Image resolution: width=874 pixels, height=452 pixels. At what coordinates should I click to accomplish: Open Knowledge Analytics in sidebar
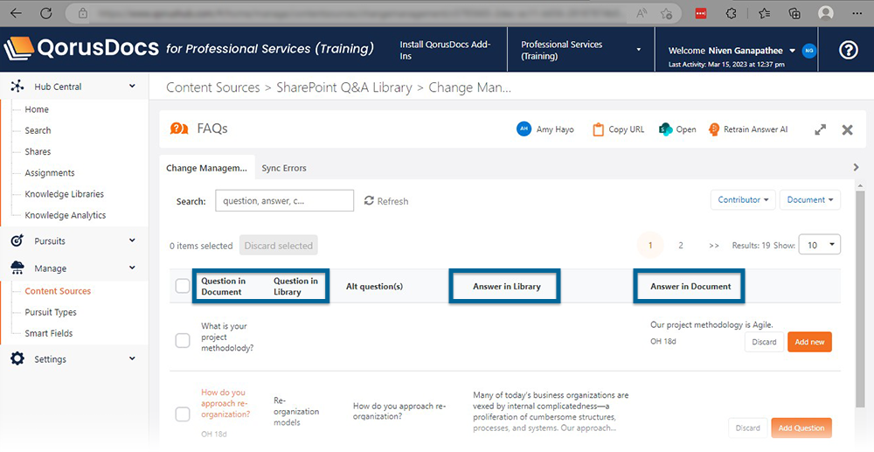pos(66,215)
